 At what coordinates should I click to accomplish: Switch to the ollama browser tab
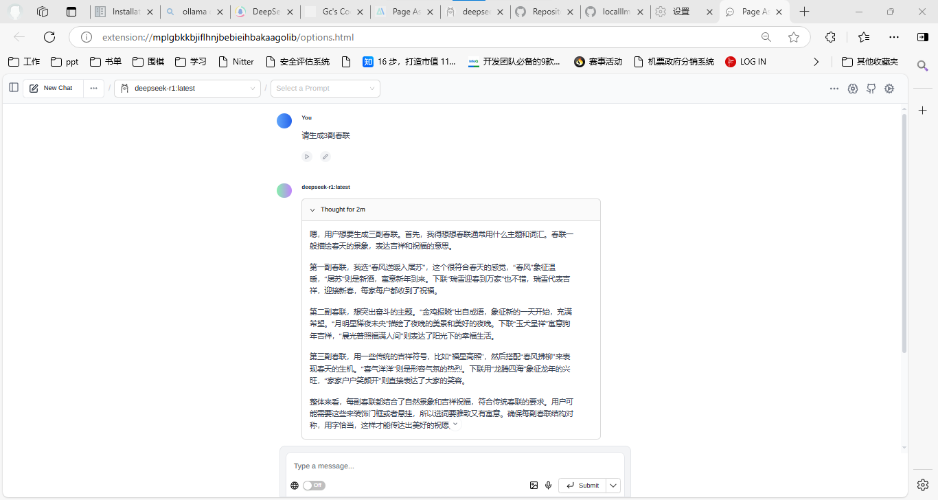click(x=194, y=12)
